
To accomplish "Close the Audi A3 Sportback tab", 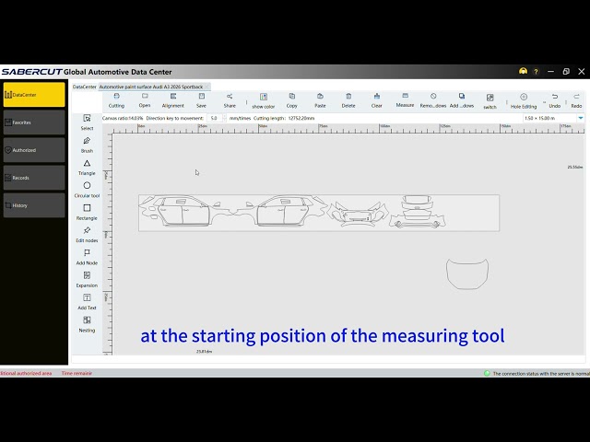I will point(206,87).
